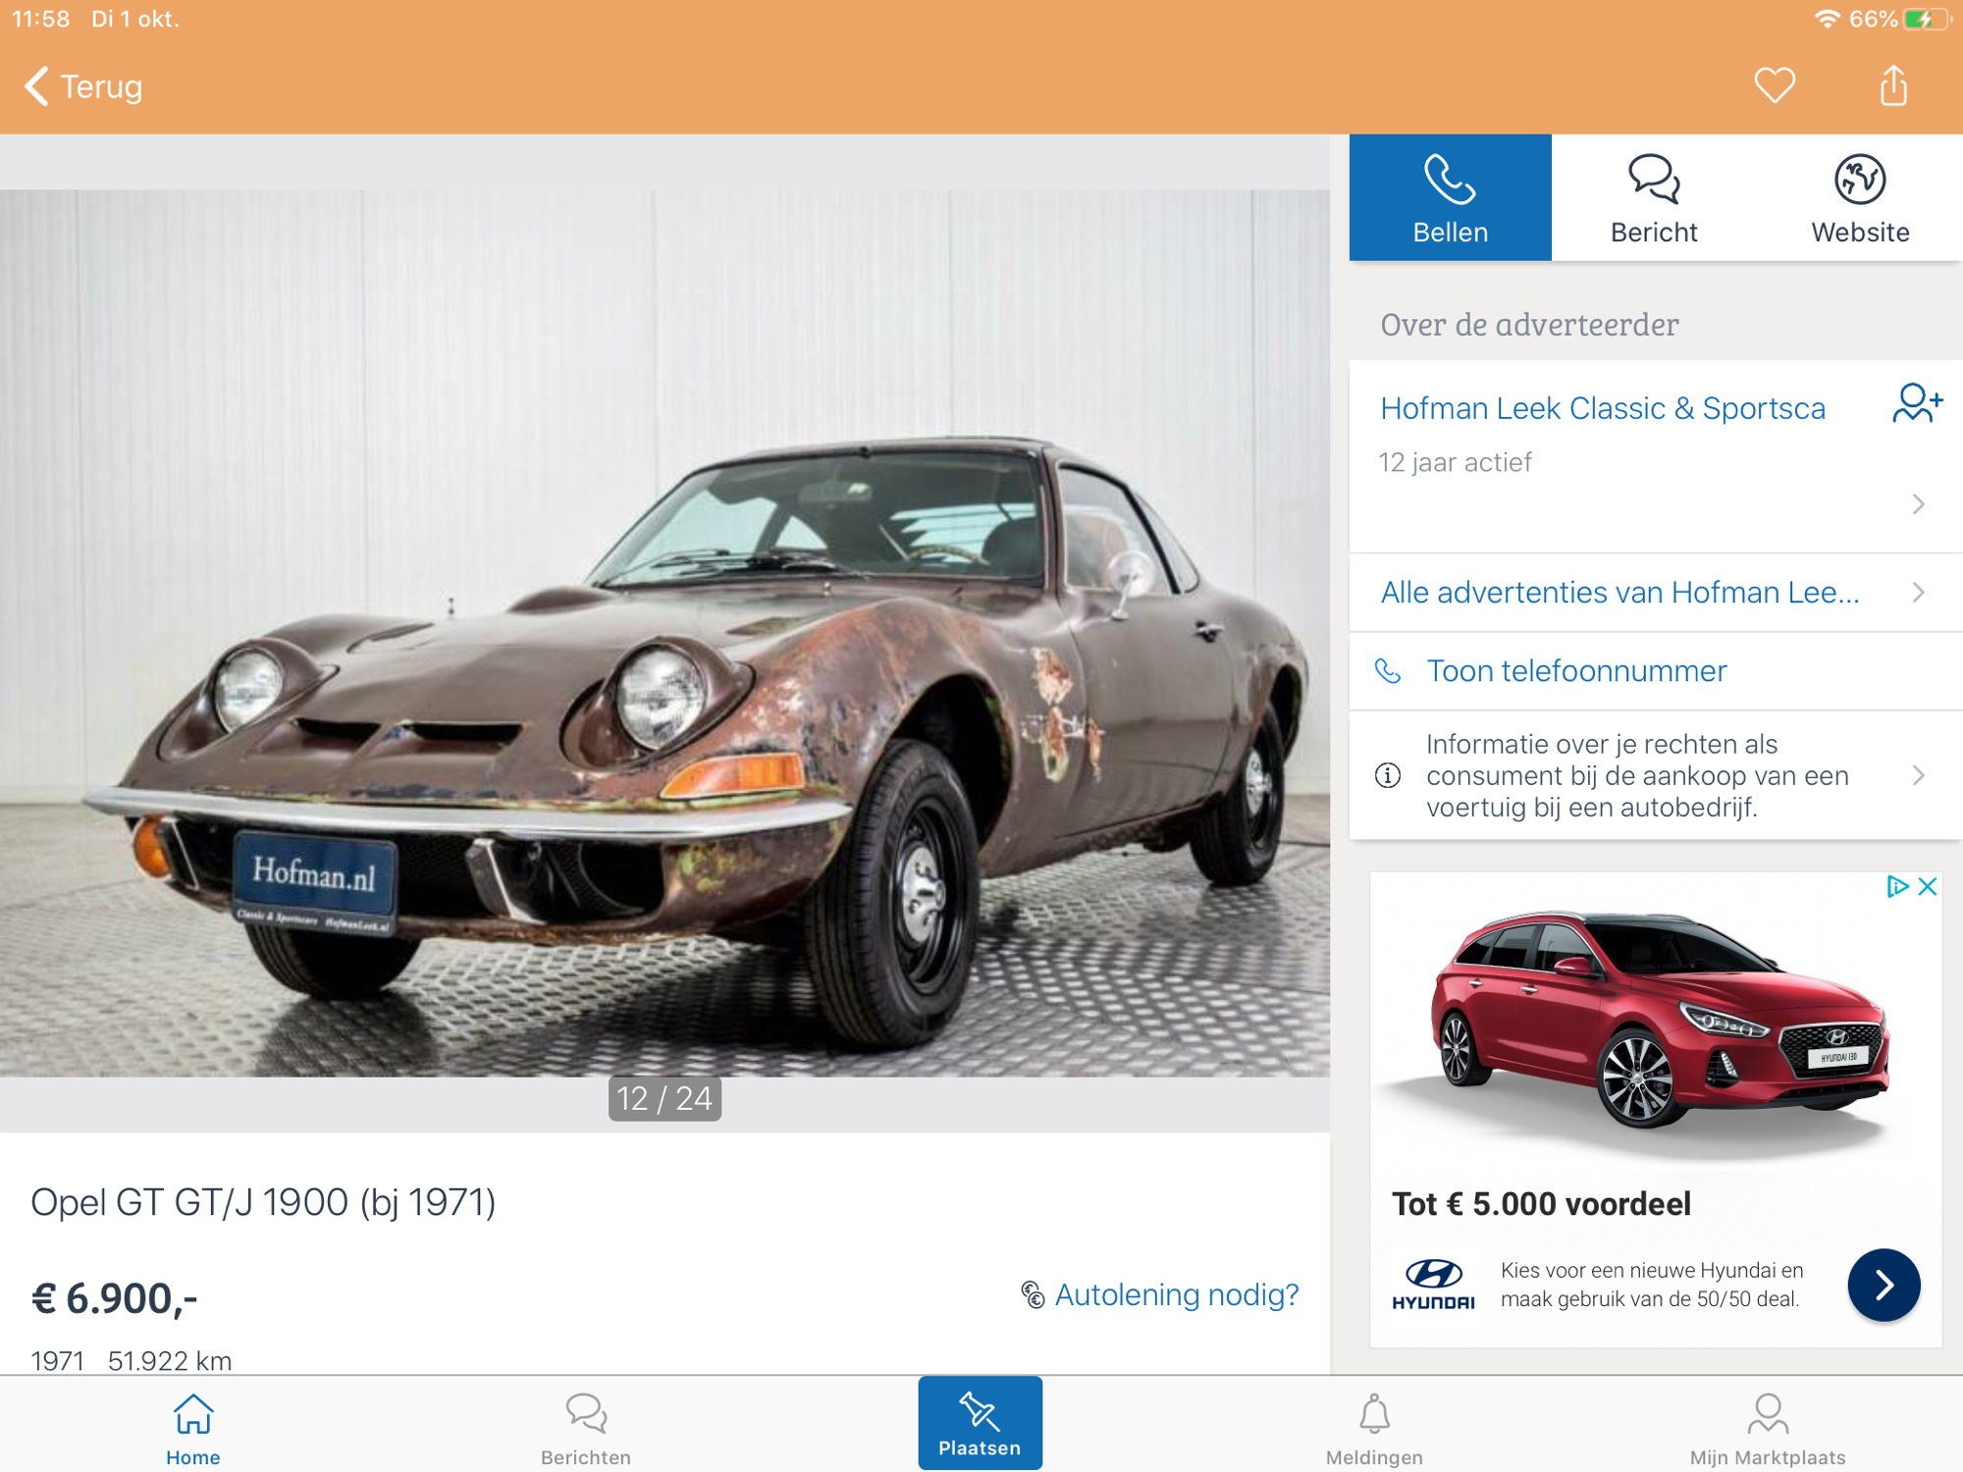Viewport: 1963px width, 1472px height.
Task: Open Hofman Leek Classic & Sportsca profile
Action: point(1602,408)
